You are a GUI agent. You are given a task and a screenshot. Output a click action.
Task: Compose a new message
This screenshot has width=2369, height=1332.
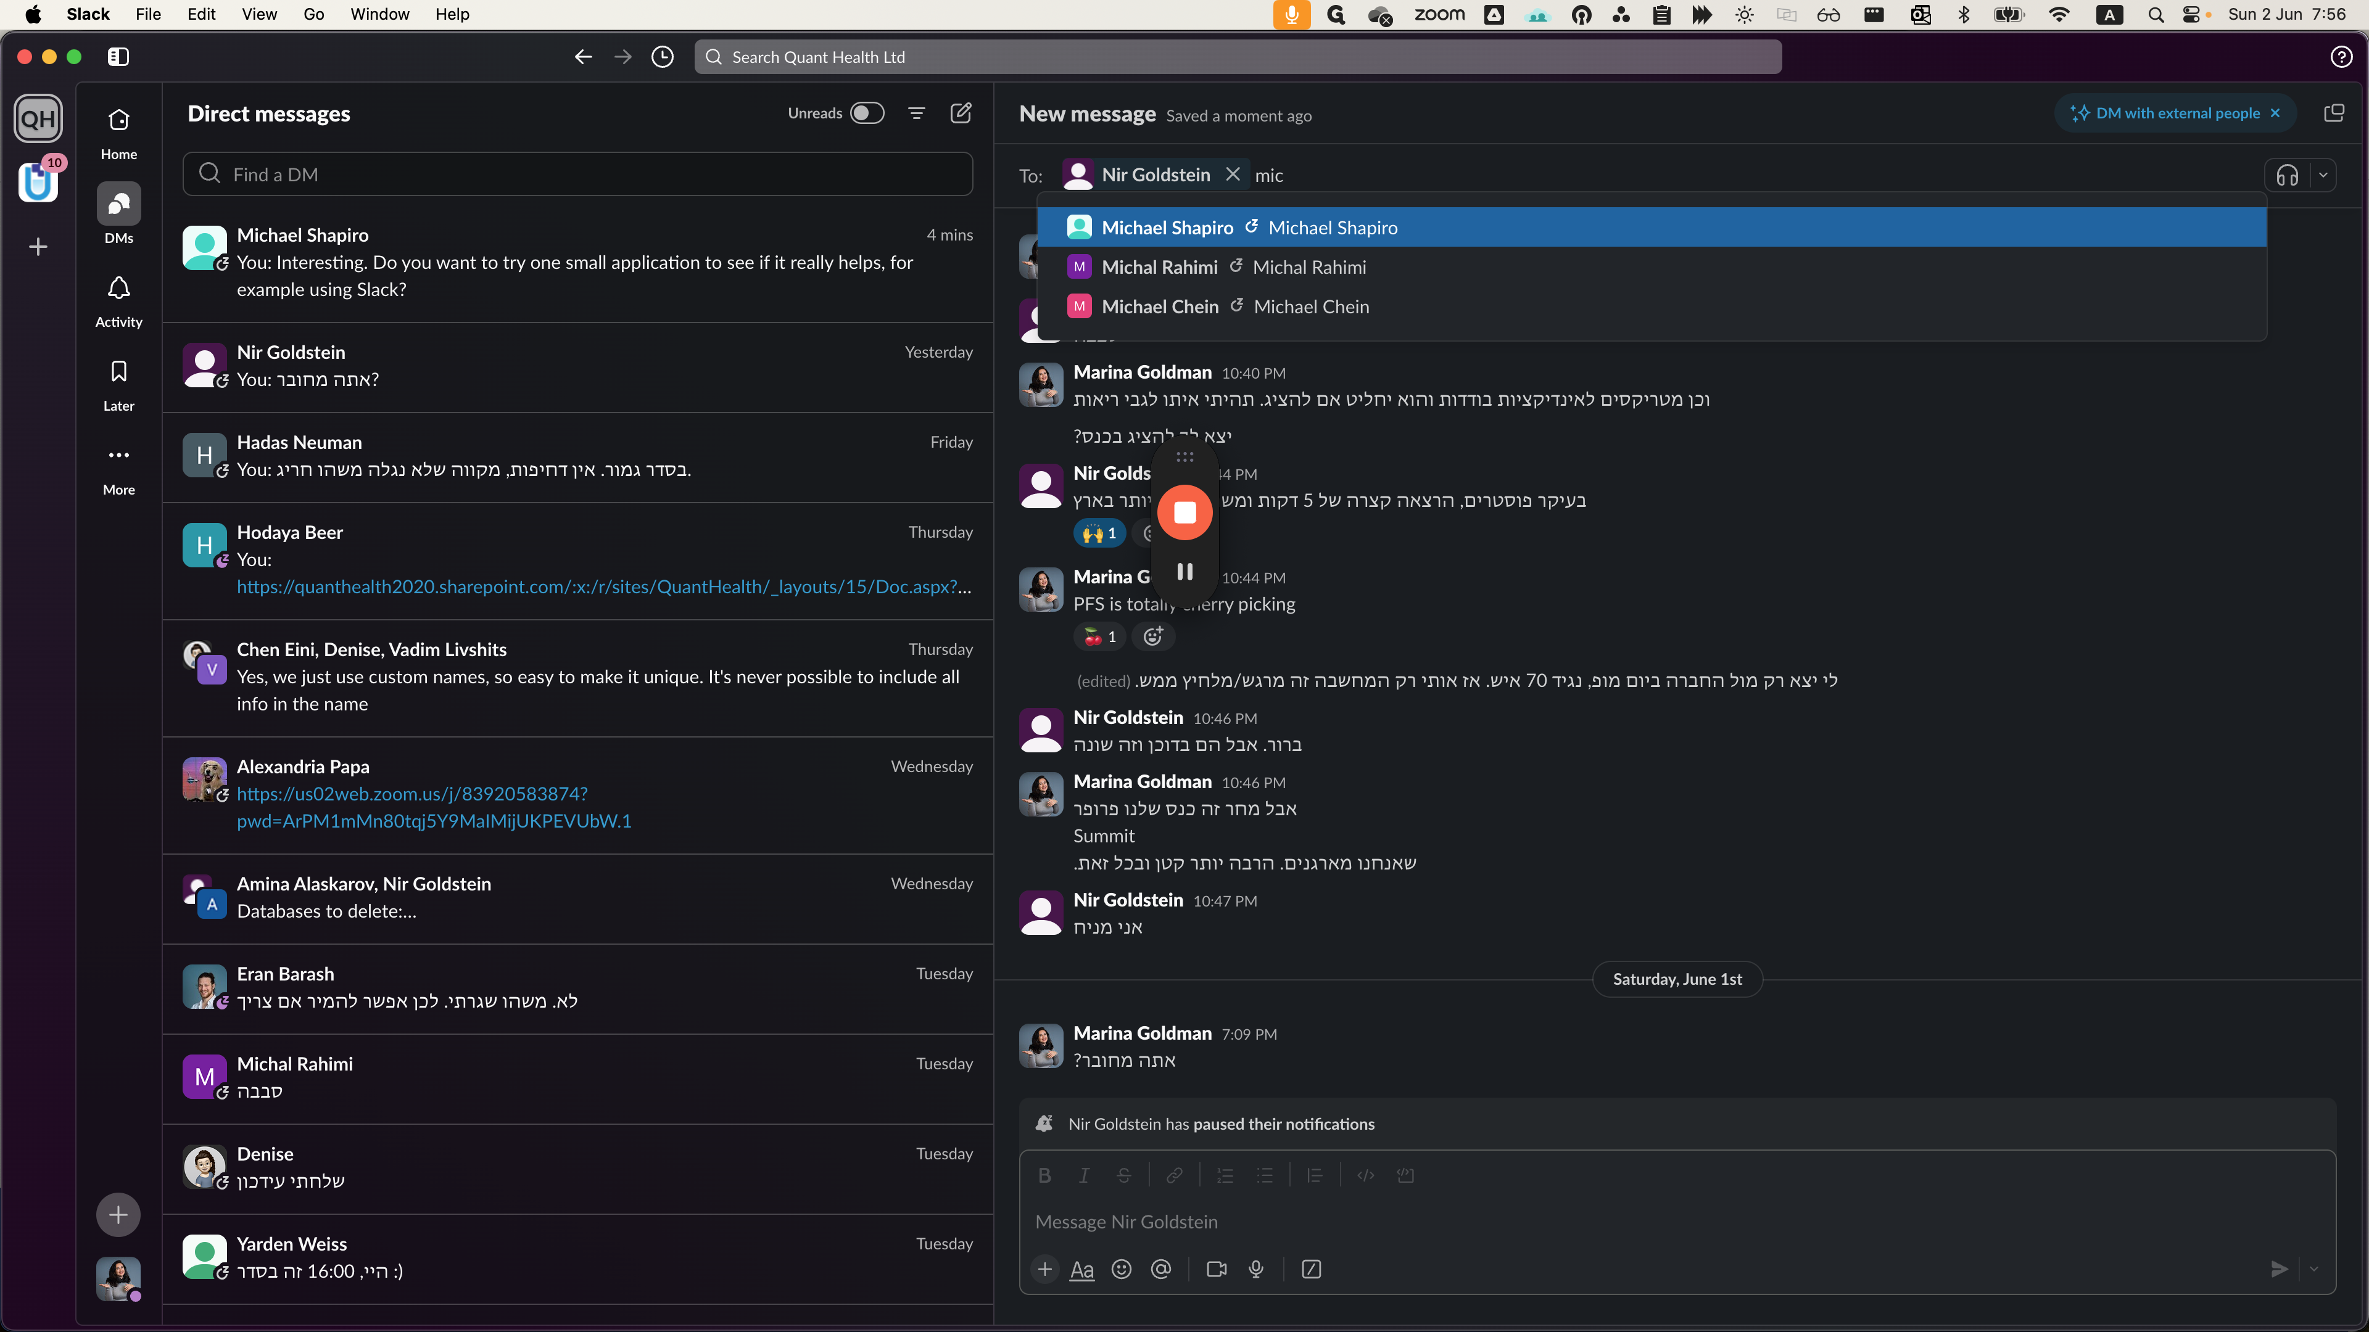pyautogui.click(x=961, y=113)
